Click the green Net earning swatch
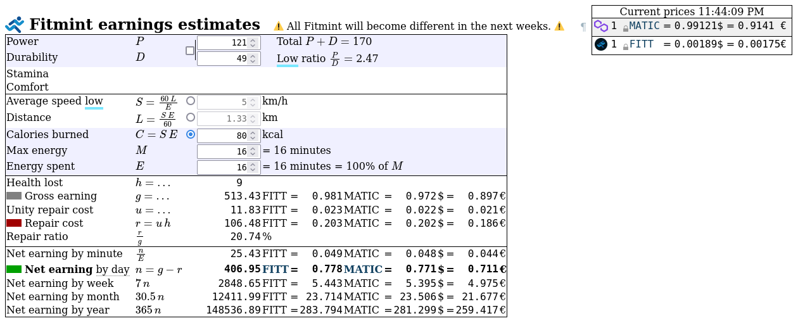798x323 pixels. [14, 269]
